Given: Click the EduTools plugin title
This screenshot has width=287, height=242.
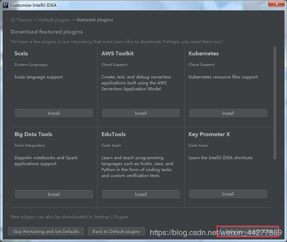Looking at the screenshot, I should click(113, 134).
